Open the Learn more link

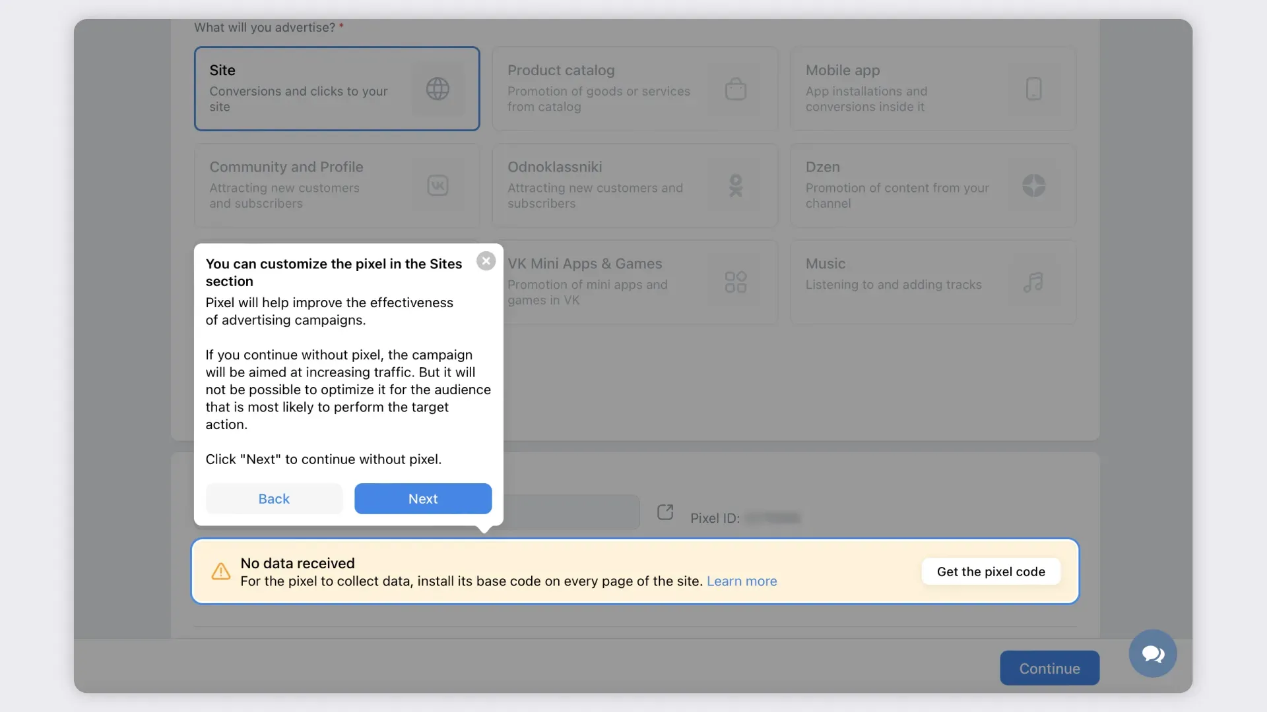coord(742,581)
